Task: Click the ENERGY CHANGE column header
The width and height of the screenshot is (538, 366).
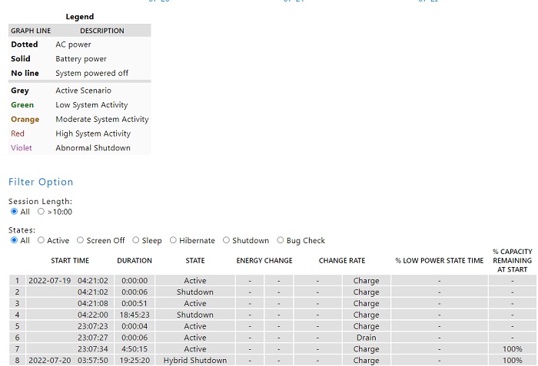Action: (264, 260)
